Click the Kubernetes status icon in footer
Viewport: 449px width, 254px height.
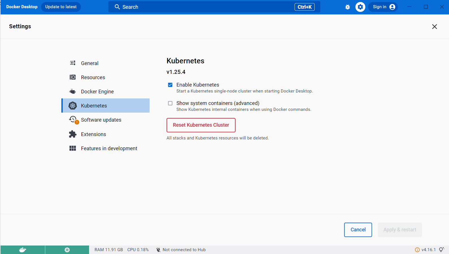pyautogui.click(x=67, y=250)
